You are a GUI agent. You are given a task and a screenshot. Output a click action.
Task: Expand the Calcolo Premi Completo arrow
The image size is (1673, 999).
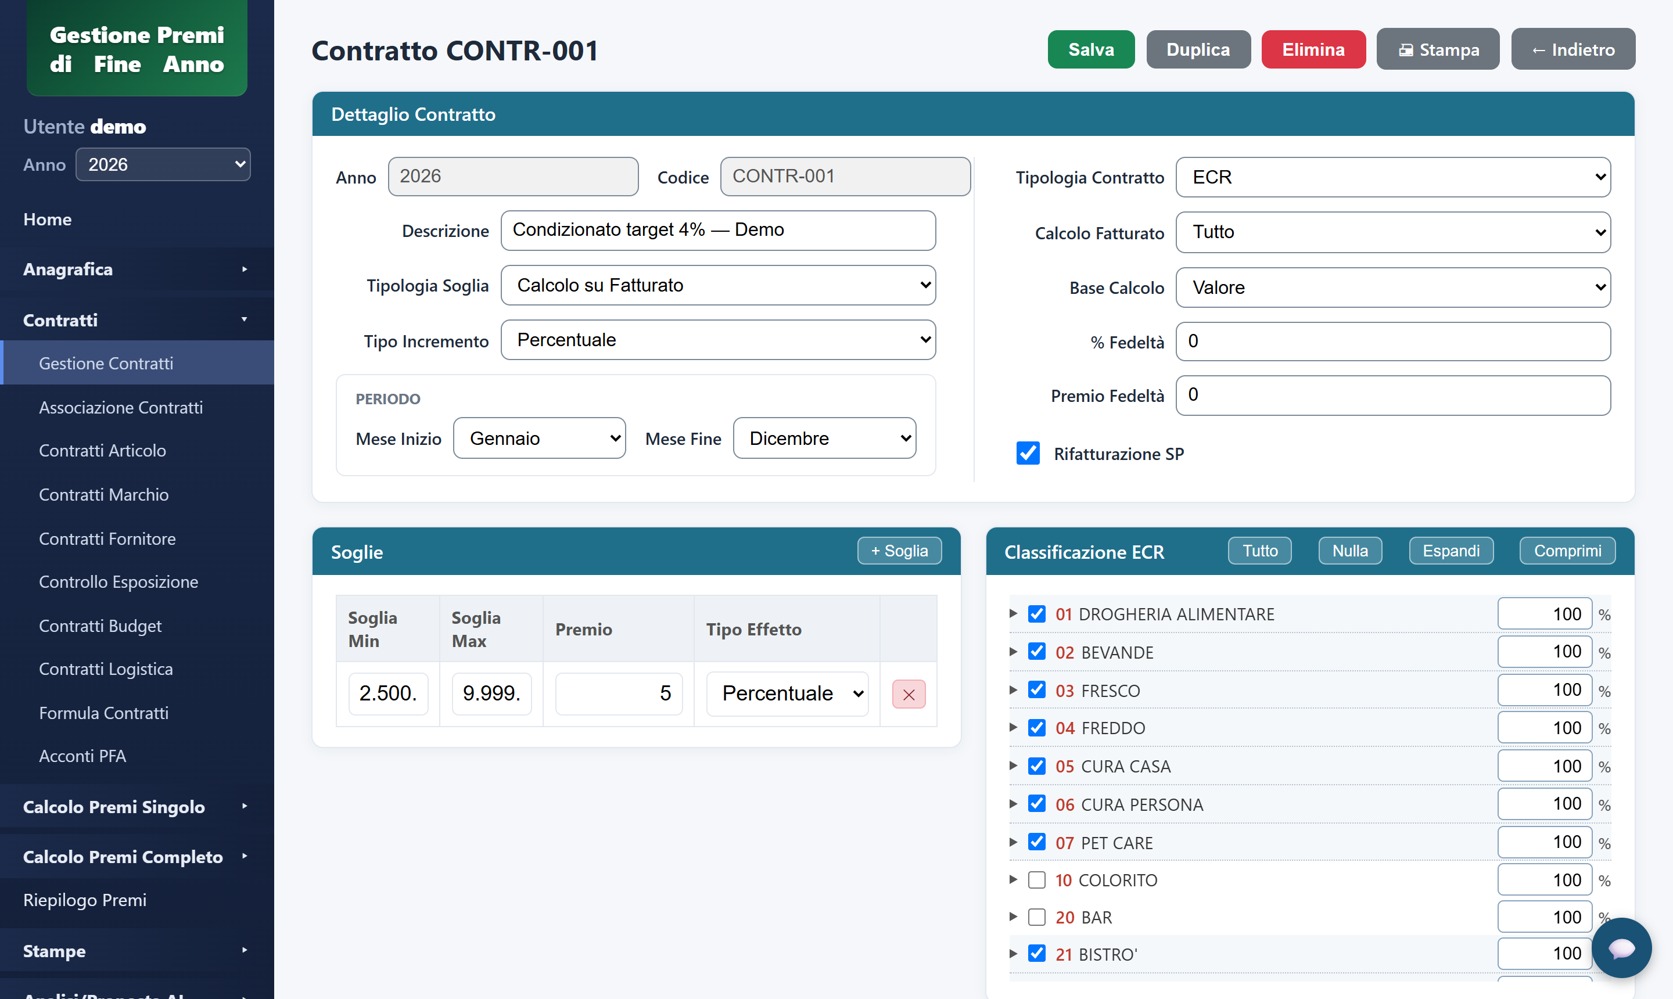(x=245, y=856)
